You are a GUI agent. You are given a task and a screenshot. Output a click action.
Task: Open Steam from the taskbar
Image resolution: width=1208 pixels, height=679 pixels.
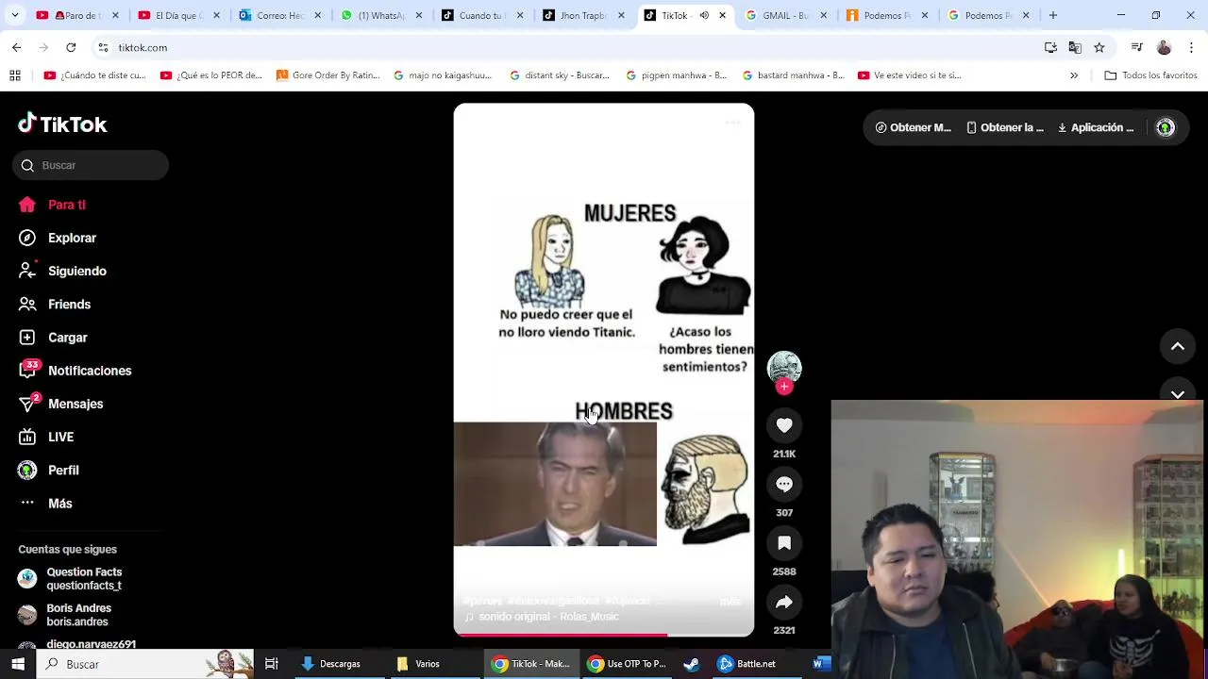[x=692, y=664]
